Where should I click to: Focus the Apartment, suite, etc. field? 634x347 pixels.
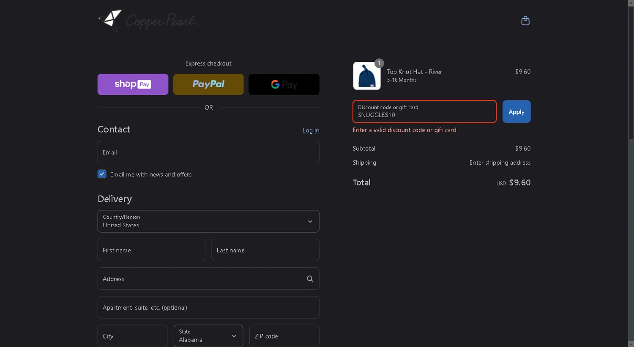(208, 307)
